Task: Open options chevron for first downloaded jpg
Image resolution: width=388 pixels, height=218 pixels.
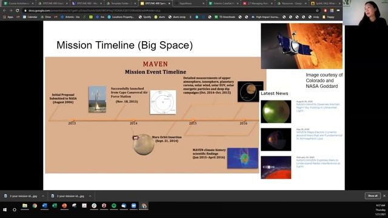Action: point(43,196)
